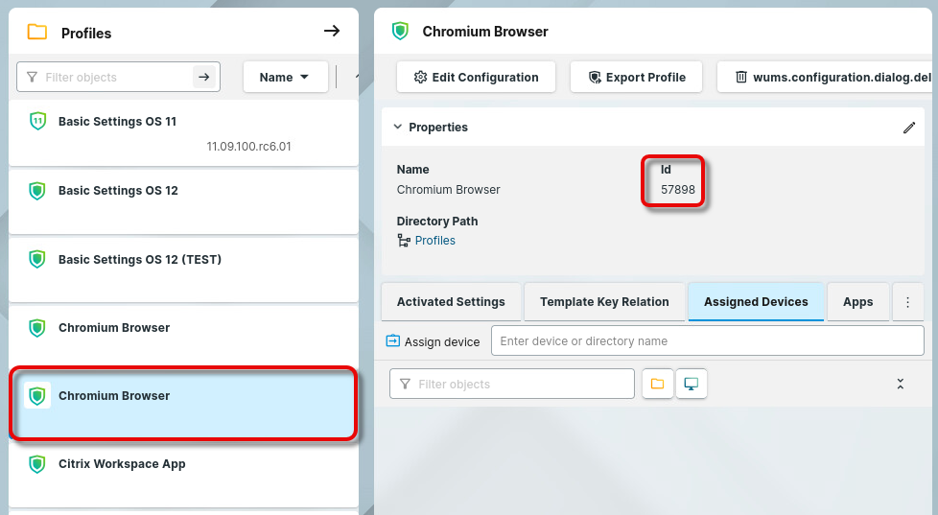Follow the Profiles directory path link

point(434,241)
